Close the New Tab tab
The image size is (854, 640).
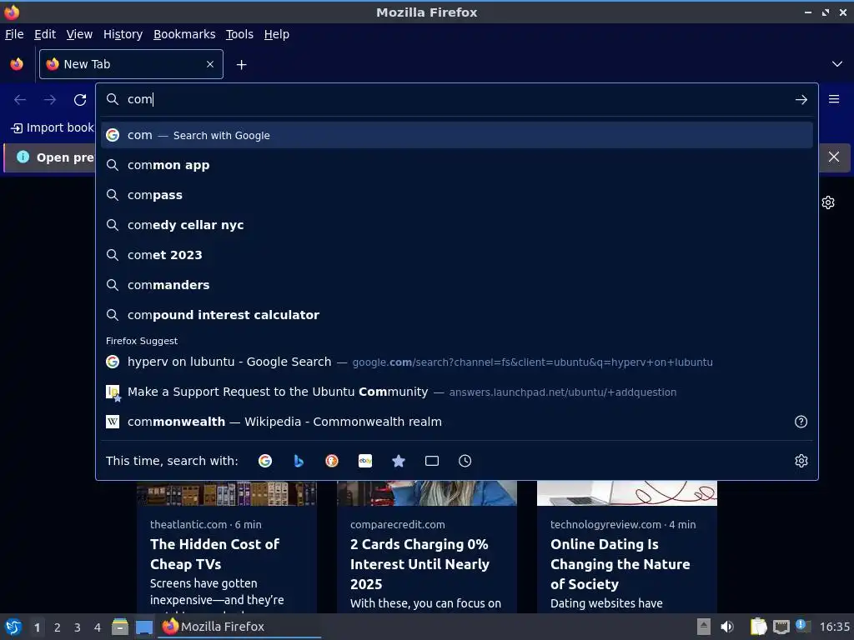pos(210,64)
